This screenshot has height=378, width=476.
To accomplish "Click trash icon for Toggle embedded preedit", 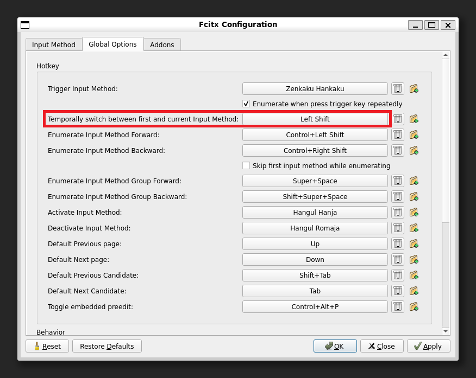I will tap(398, 307).
